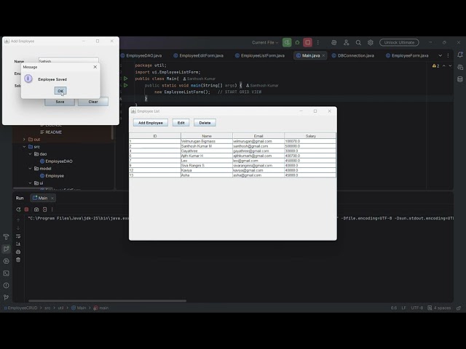Click UTF-8 encoding in status bar
The width and height of the screenshot is (466, 349).
(416, 308)
